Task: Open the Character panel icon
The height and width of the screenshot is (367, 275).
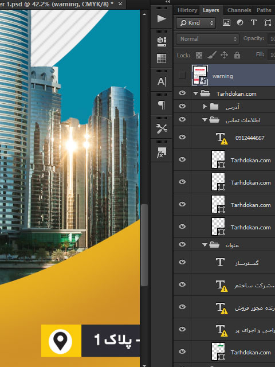Action: point(162,81)
